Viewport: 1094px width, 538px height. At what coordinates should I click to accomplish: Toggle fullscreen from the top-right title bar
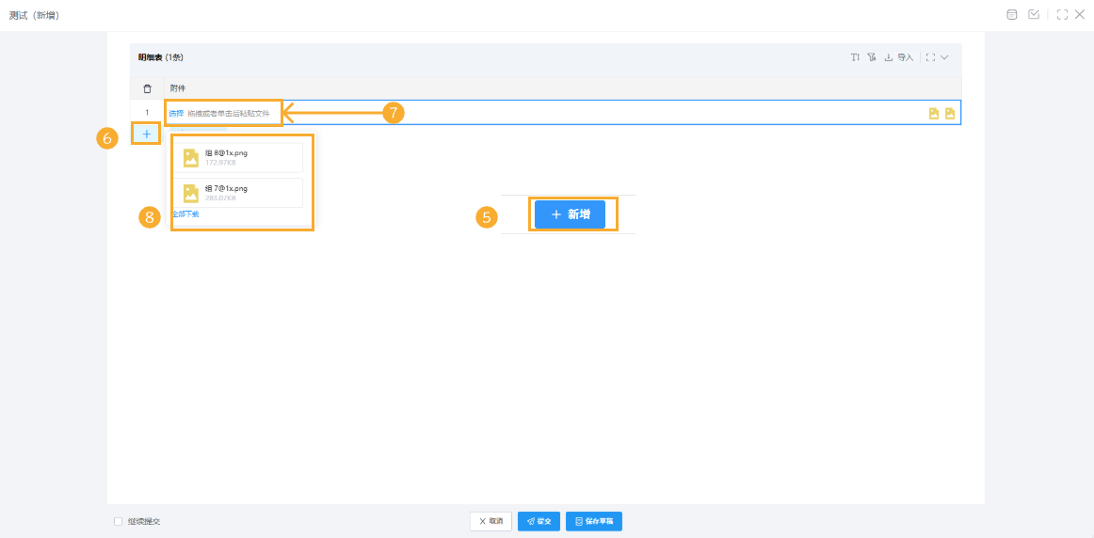(x=1062, y=15)
